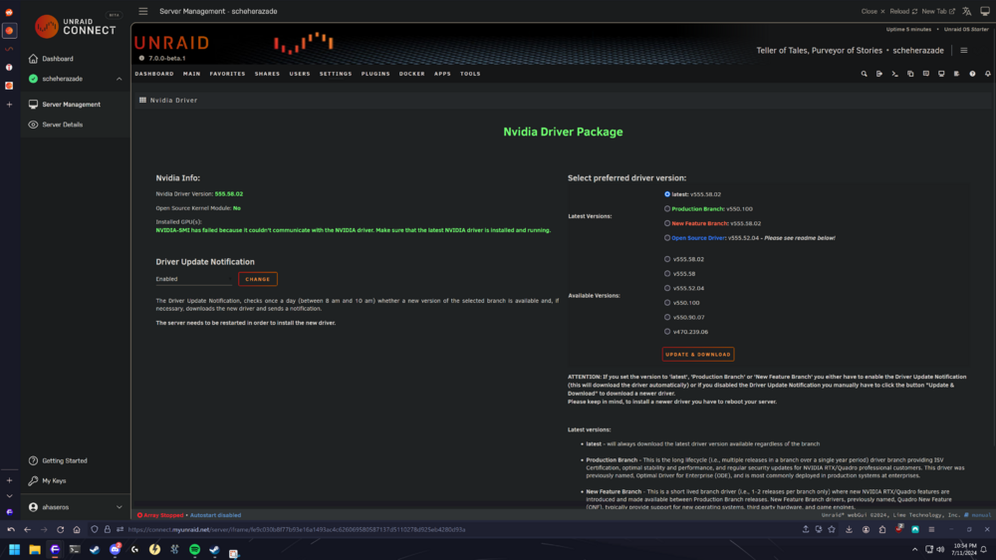Viewport: 996px width, 560px height.
Task: Show hidden system tray icons chevron
Action: tap(914, 549)
